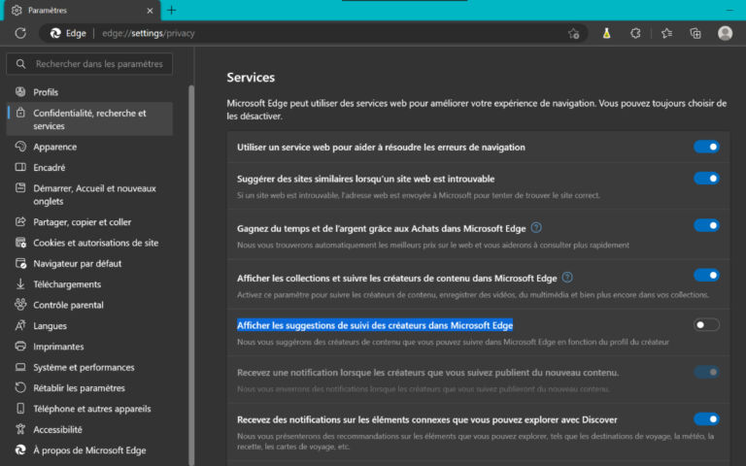Open the yellow flask experiments icon
The image size is (746, 466).
point(606,33)
